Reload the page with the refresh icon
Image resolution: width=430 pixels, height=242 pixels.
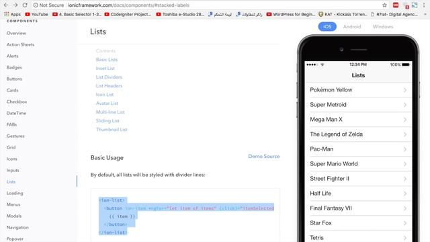(x=25, y=5)
